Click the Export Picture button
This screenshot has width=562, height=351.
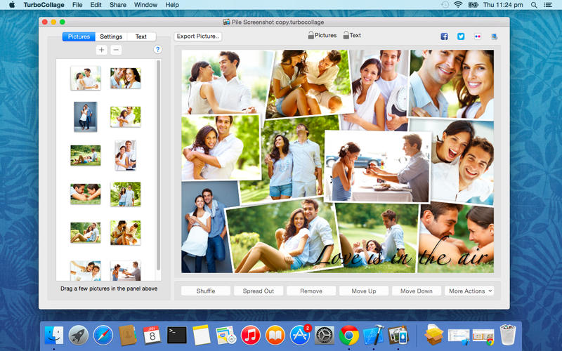[198, 37]
